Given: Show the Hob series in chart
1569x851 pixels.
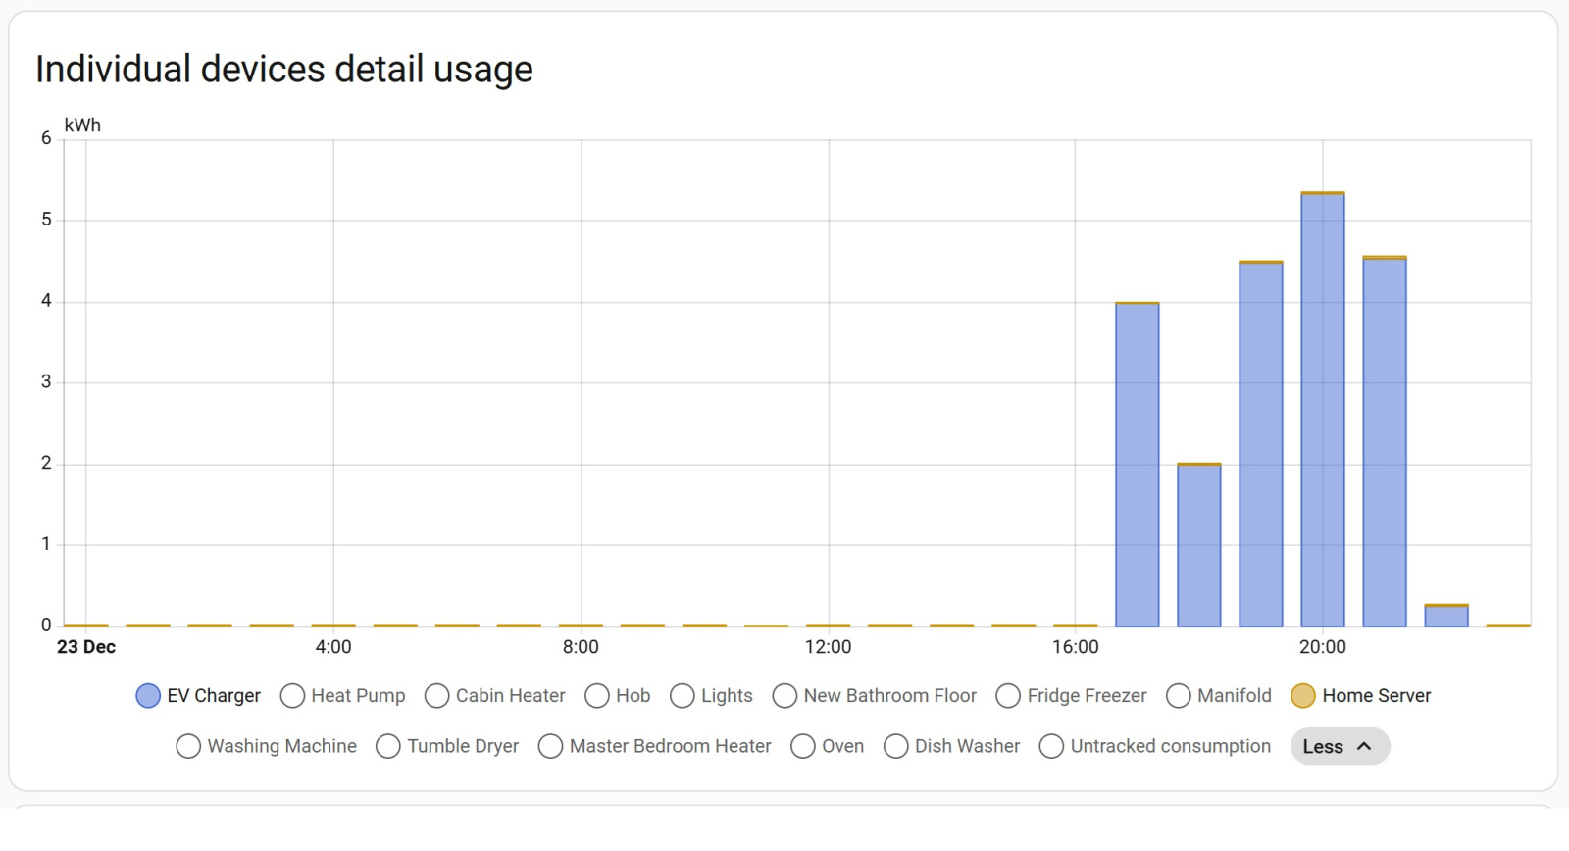Looking at the screenshot, I should click(x=597, y=696).
